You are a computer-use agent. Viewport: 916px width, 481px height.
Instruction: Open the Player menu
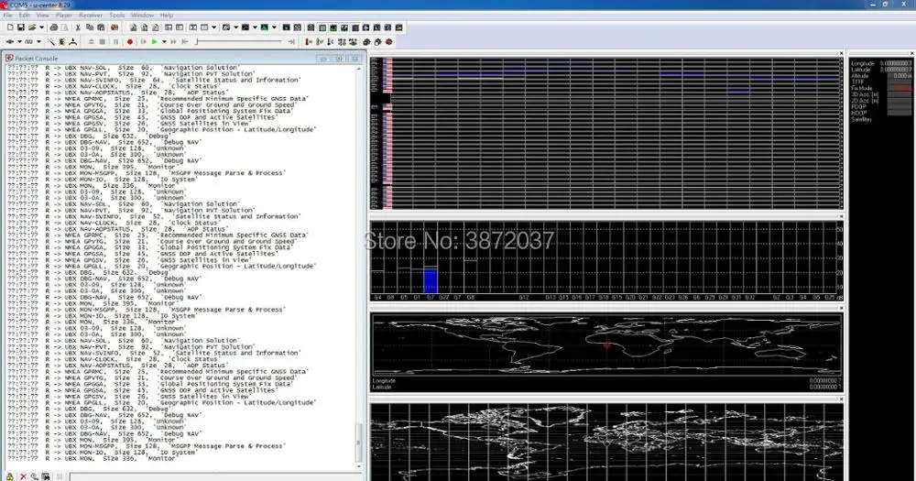[64, 16]
